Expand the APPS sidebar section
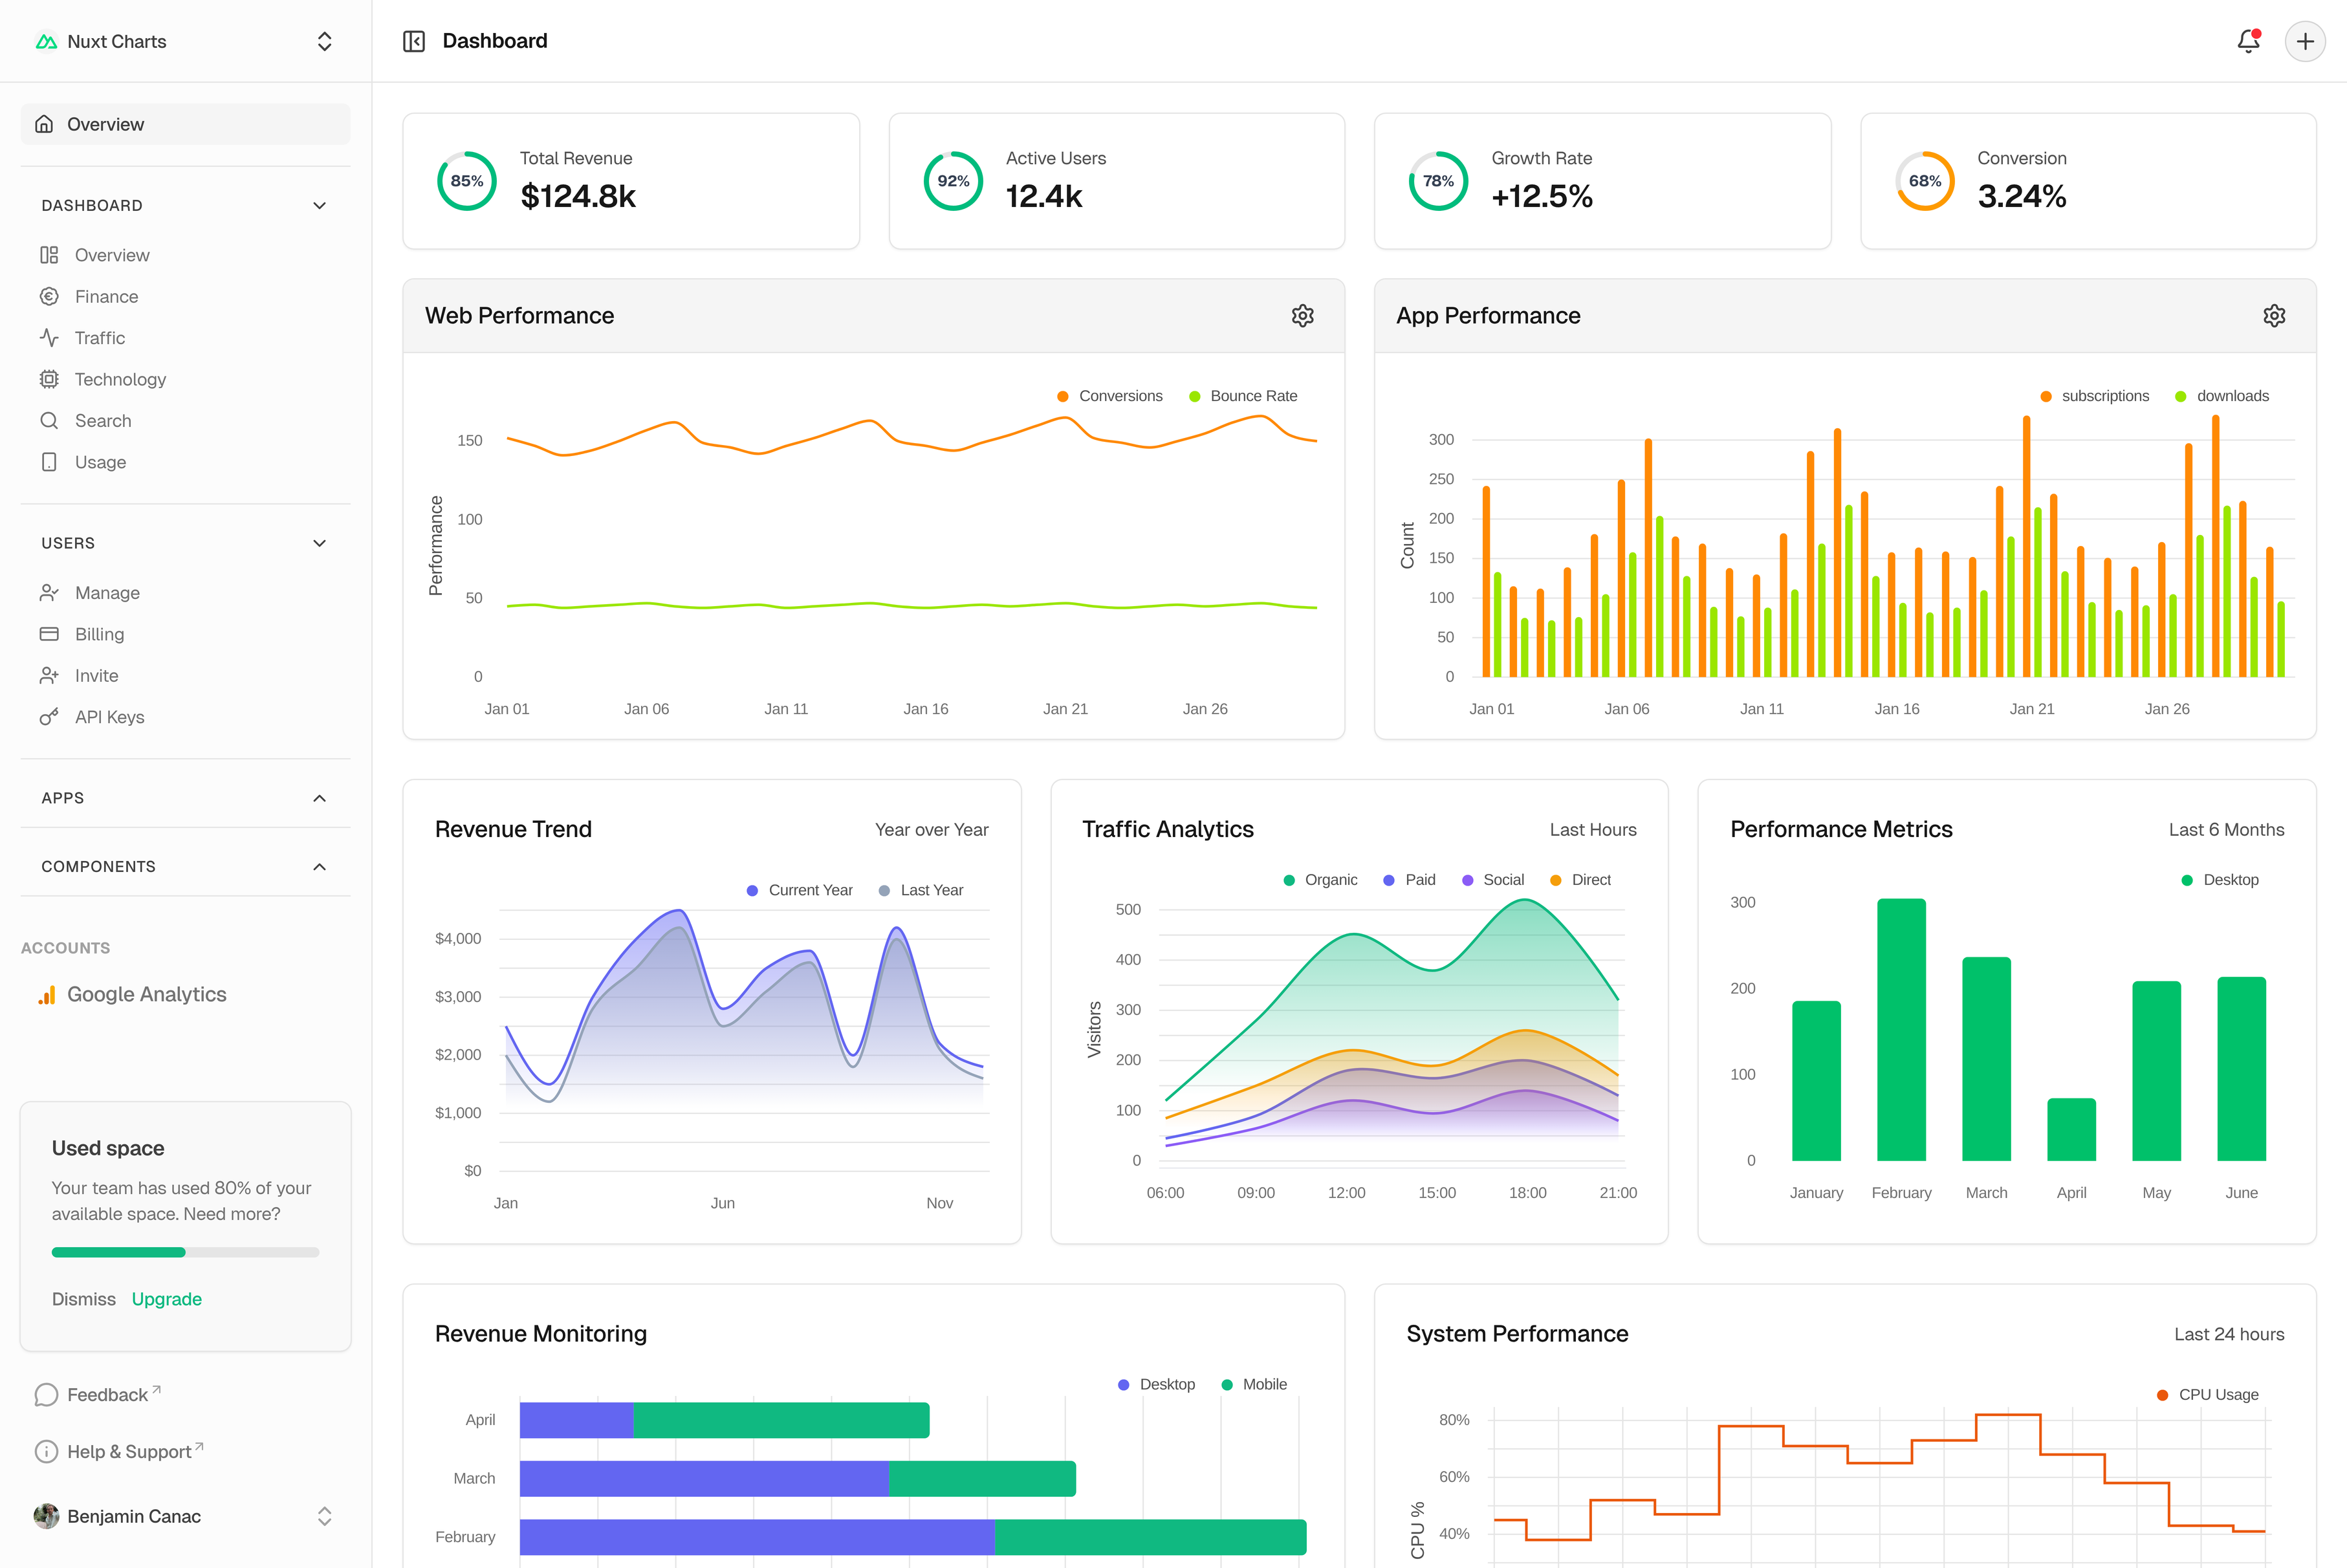 [x=319, y=798]
